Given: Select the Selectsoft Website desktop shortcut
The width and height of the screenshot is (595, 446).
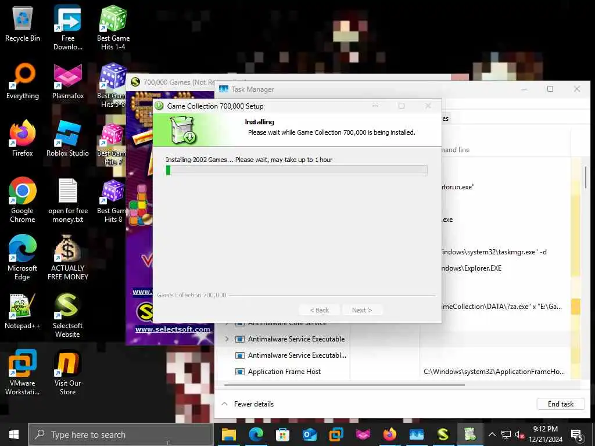Looking at the screenshot, I should 67,315.
